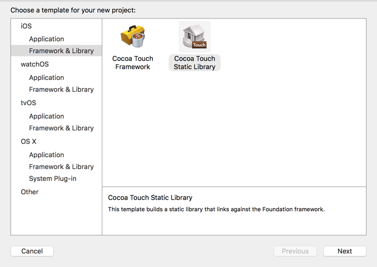Open OS X Framework & Library templates
This screenshot has width=377, height=267.
tap(61, 166)
